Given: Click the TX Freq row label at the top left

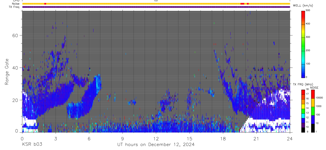Looking at the screenshot, I should pyautogui.click(x=14, y=7).
